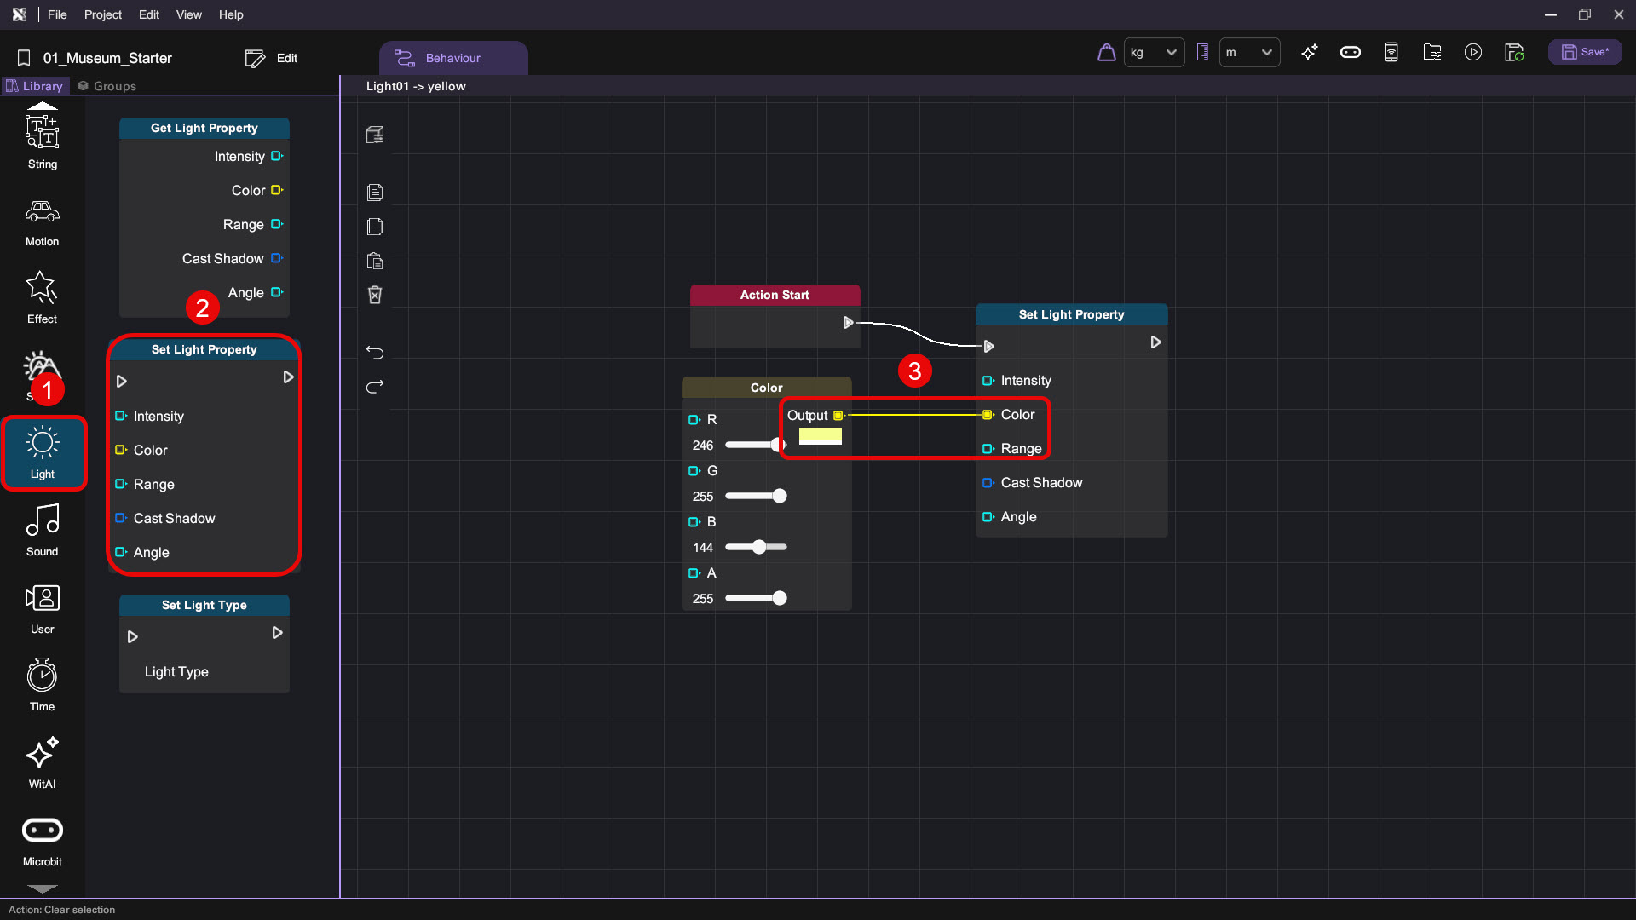Open the Light library category
1636x920 pixels.
43,452
